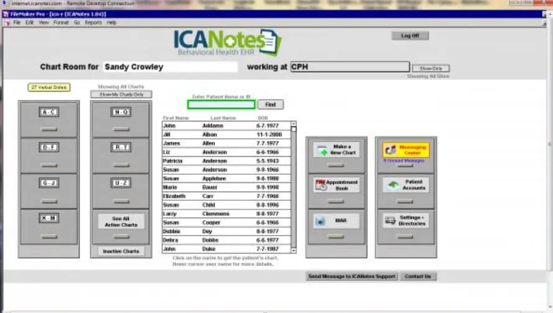Select patient Susan Anderson
This screenshot has height=313, width=553.
(227, 170)
